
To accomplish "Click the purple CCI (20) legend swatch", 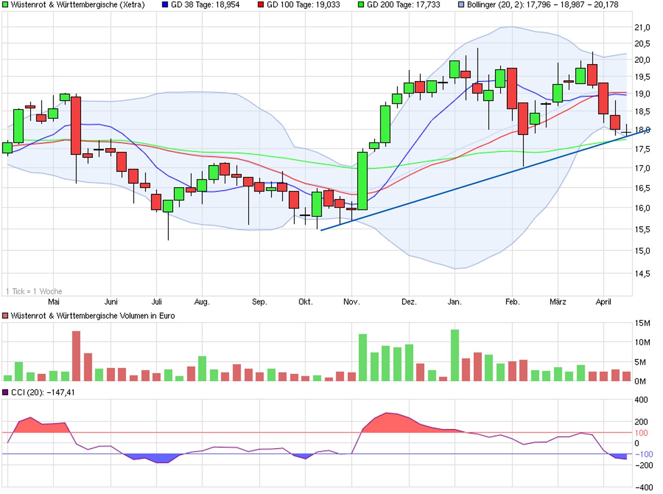I will 5,393.
